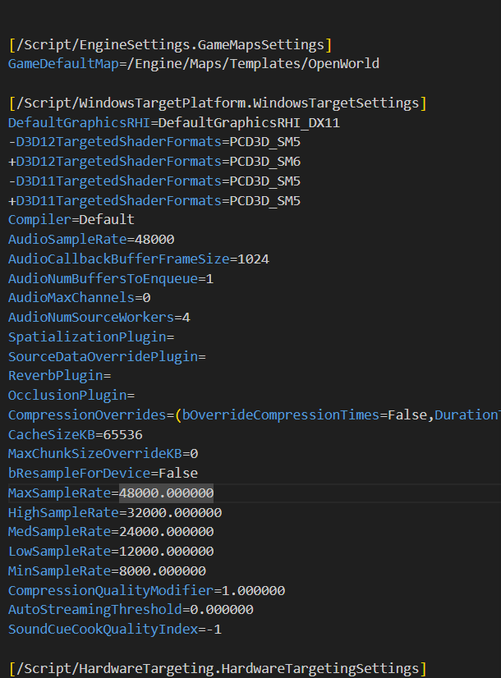The image size is (501, 678).
Task: Click the AudioMaxChannels=0 line
Action: (80, 298)
